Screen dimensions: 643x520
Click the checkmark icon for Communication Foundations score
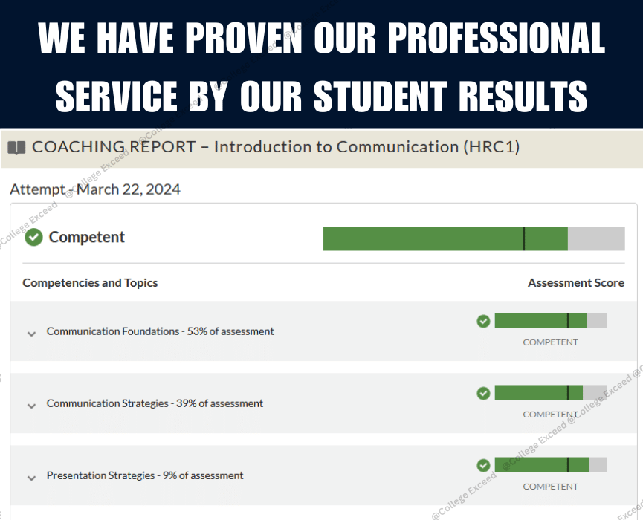point(483,321)
